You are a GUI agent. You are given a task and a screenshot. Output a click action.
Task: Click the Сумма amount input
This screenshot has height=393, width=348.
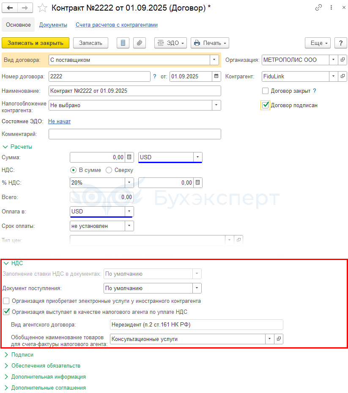97,157
